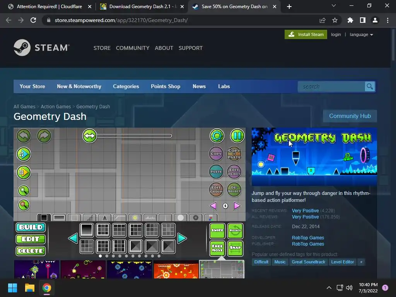Switch to the Download Geometry Dash 2.1 tab

(x=142, y=7)
